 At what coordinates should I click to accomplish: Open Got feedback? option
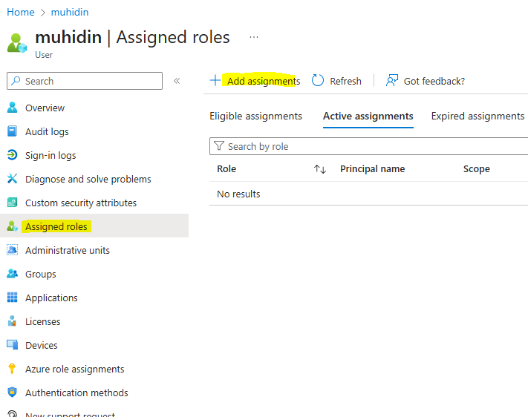pos(426,81)
